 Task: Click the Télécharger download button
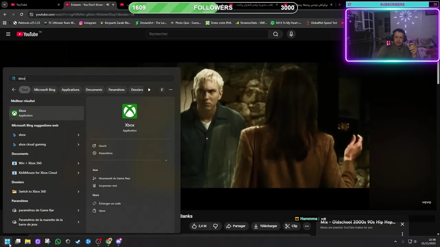(265, 226)
